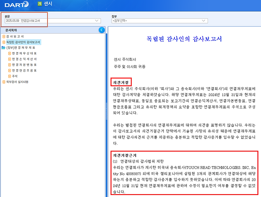Open 연결자본변동표 in the contents tree

point(24,64)
